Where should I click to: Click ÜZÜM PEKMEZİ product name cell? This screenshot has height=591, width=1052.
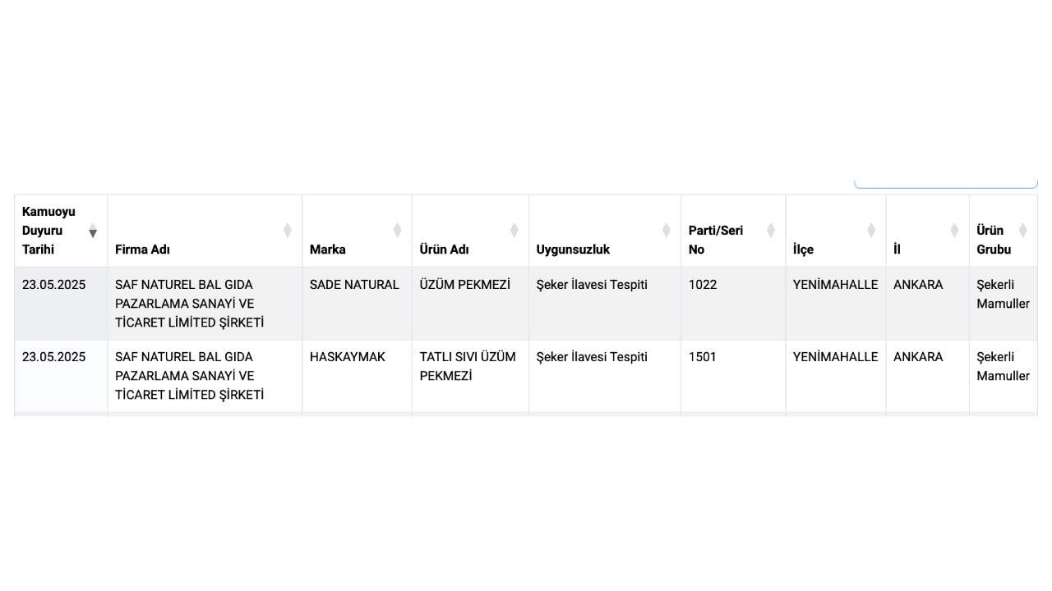(x=470, y=304)
